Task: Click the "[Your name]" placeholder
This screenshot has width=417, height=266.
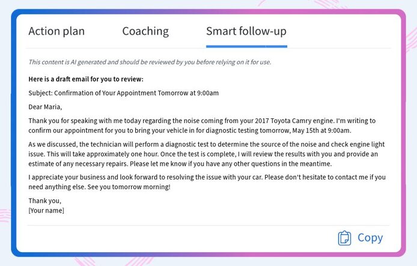Action: pyautogui.click(x=46, y=211)
